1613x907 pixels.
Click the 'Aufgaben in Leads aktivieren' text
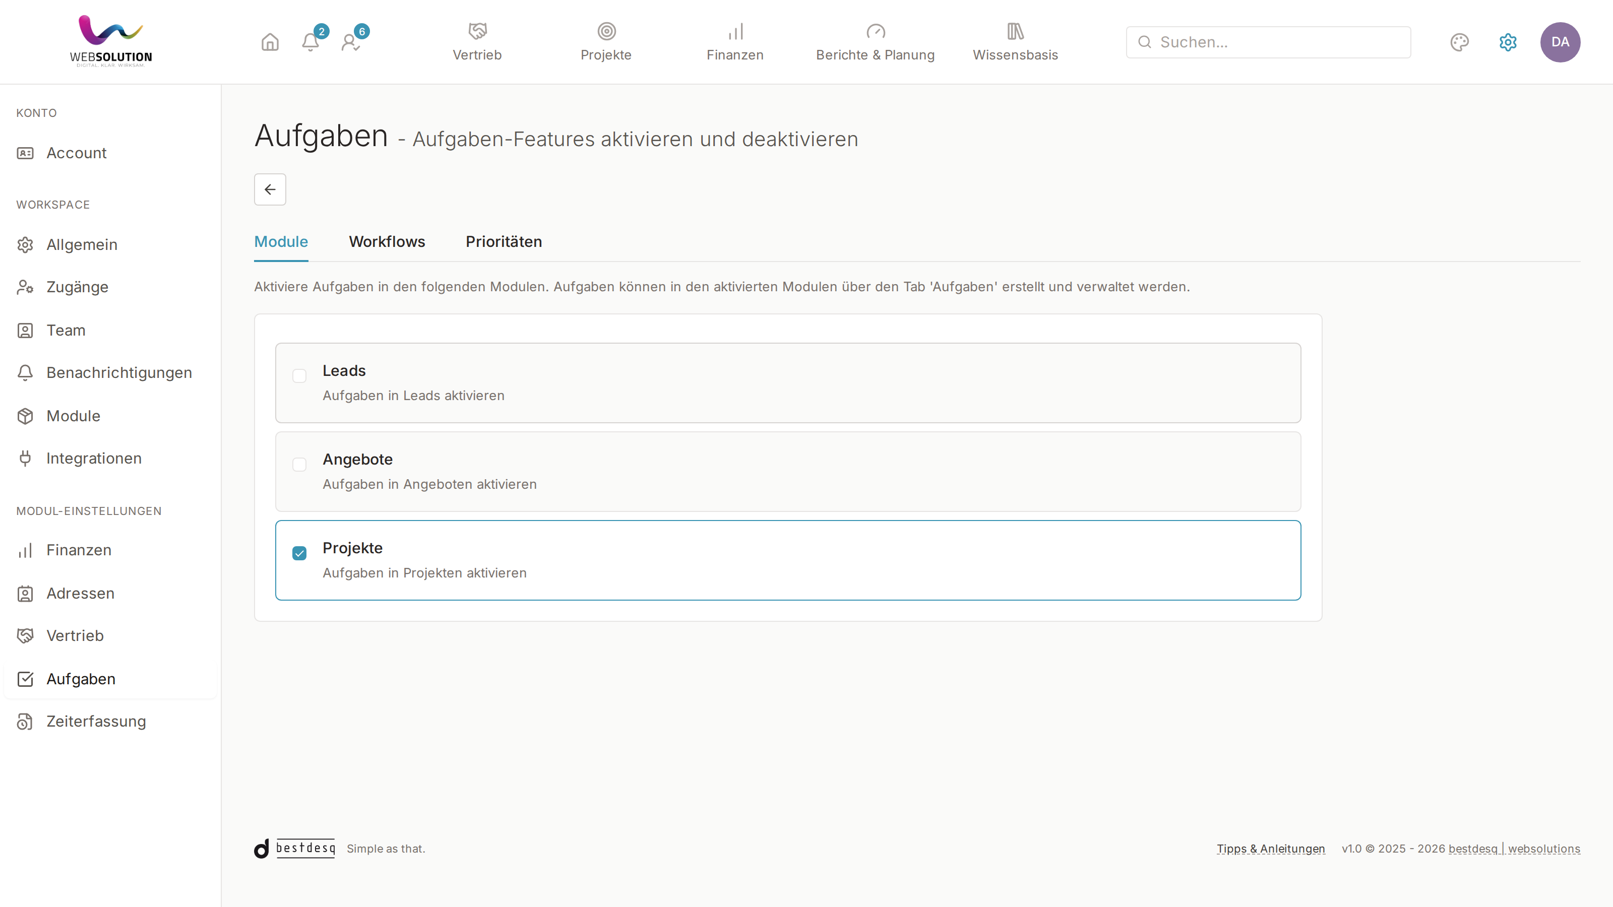tap(413, 396)
